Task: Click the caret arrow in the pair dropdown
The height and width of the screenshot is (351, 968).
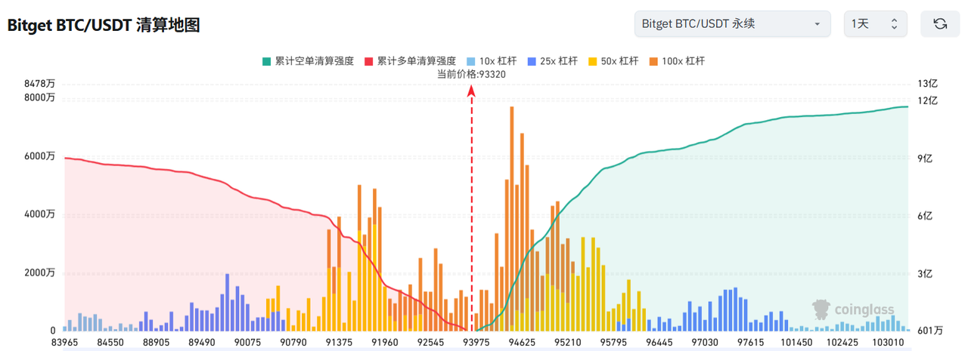Action: (x=817, y=24)
